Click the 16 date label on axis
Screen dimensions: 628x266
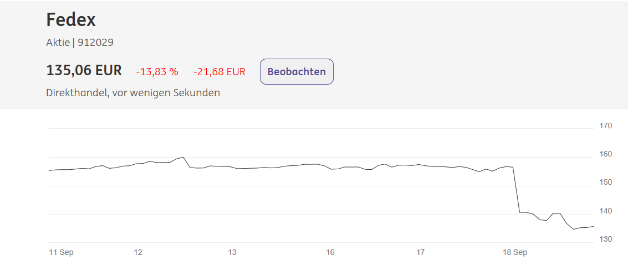pos(330,252)
